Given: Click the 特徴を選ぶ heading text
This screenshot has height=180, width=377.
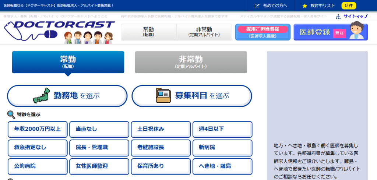Looking at the screenshot, I should pos(29,114).
